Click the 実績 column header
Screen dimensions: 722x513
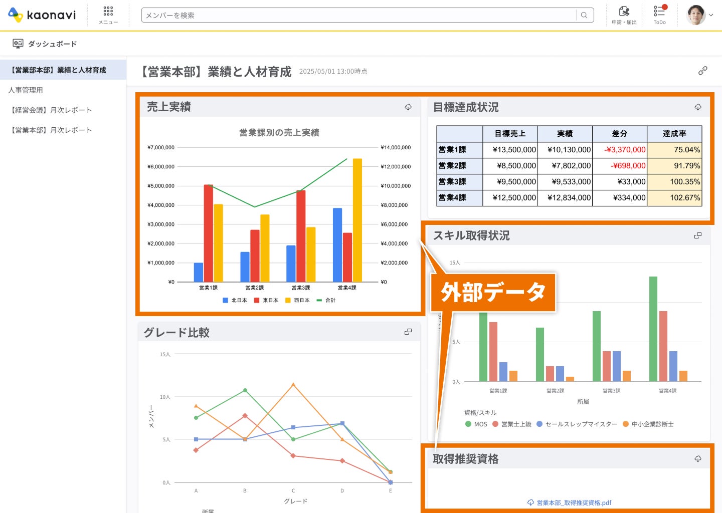click(x=565, y=134)
